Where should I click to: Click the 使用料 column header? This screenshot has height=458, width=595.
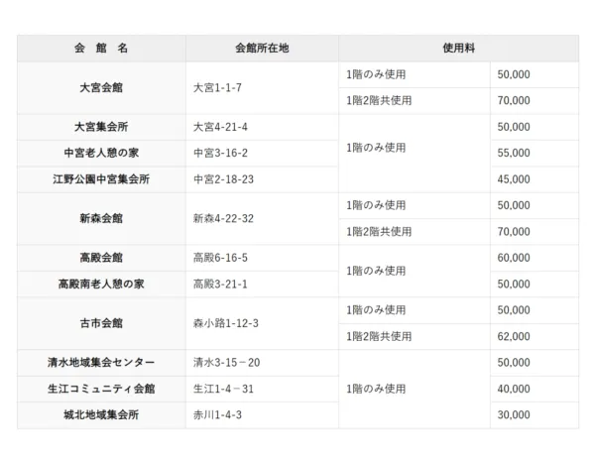[x=458, y=49]
